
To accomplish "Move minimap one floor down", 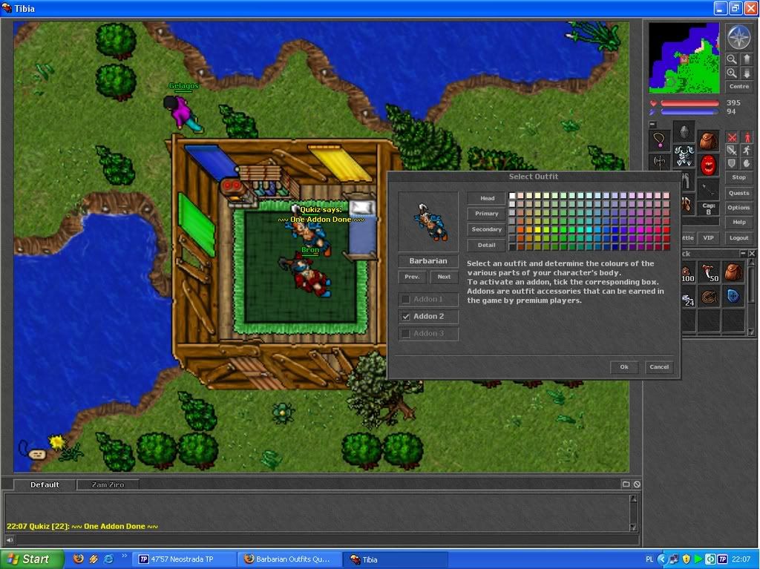I will pyautogui.click(x=747, y=73).
